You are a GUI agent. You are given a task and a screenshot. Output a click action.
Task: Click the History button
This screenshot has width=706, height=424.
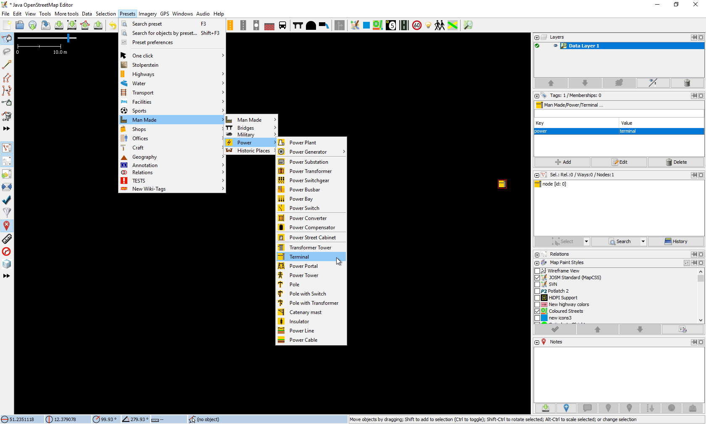[676, 241]
